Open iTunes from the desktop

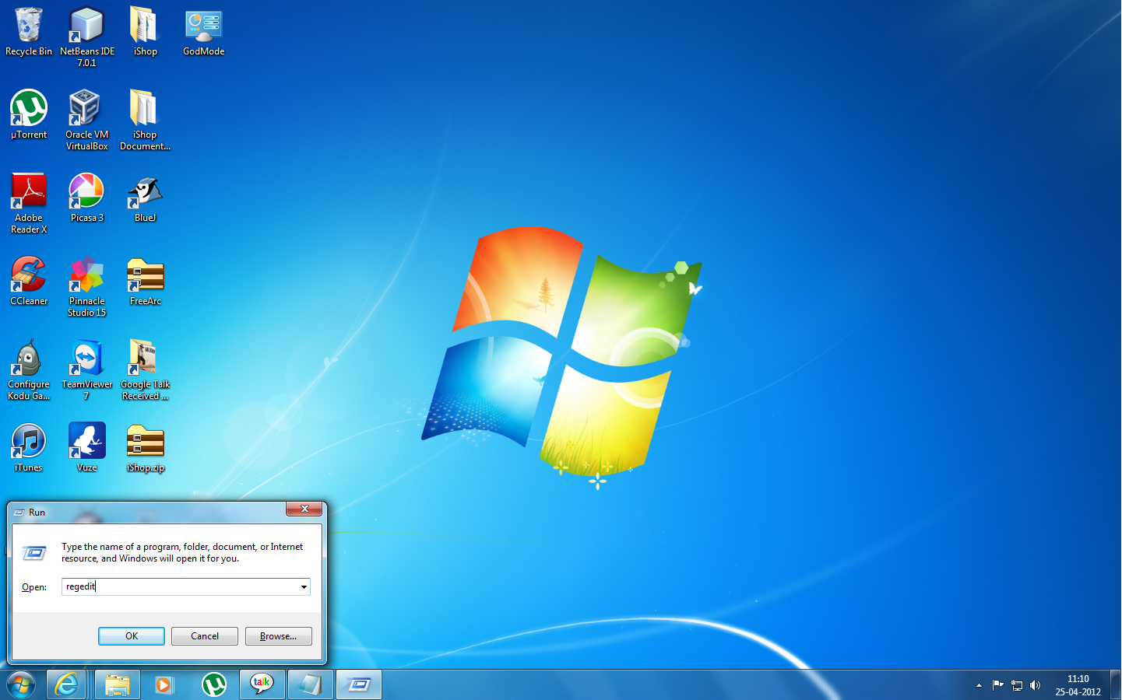point(29,438)
